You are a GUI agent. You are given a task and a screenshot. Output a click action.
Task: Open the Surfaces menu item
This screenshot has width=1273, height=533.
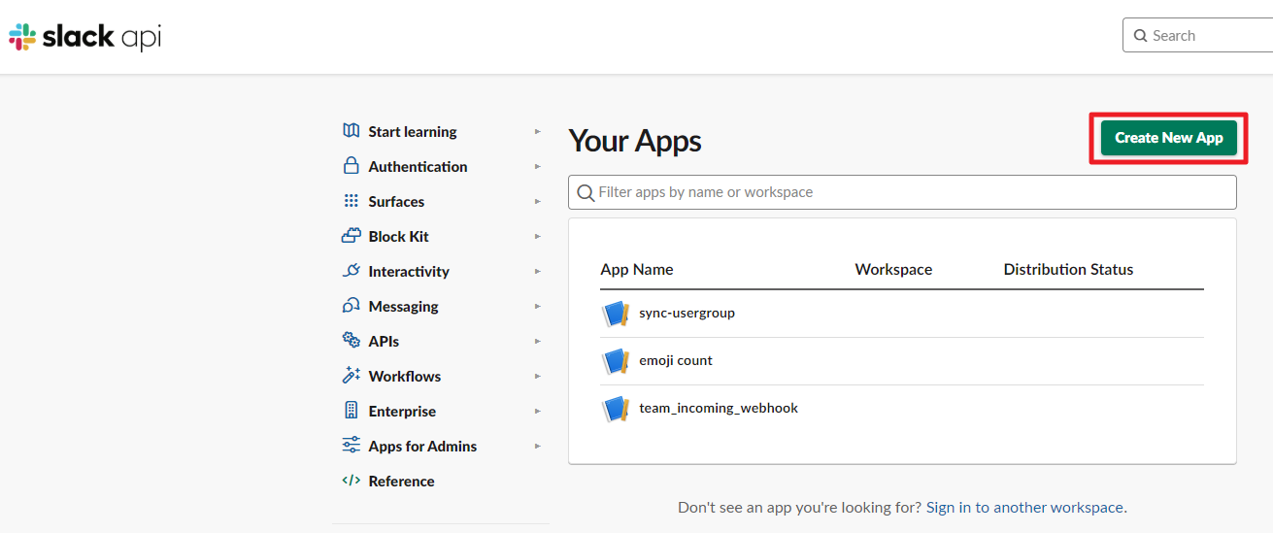pyautogui.click(x=396, y=201)
